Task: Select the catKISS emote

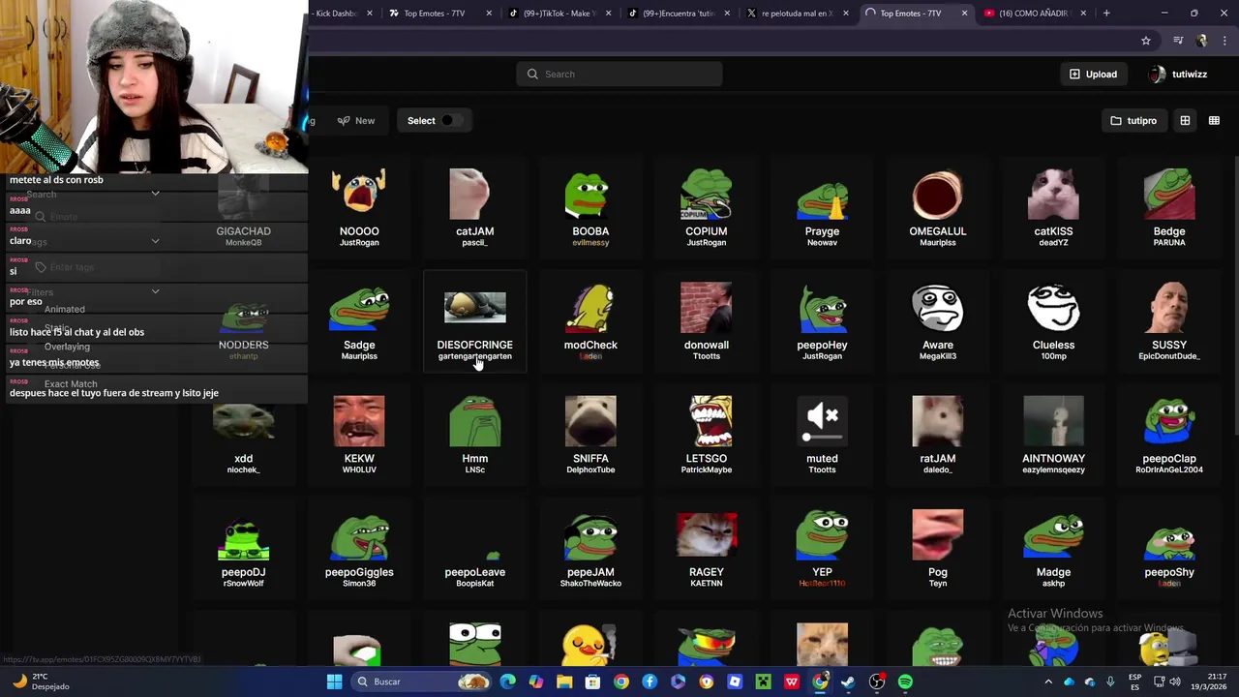Action: pyautogui.click(x=1053, y=207)
